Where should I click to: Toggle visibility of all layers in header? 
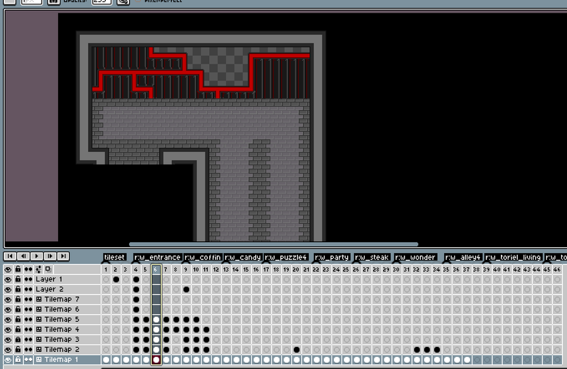8,269
